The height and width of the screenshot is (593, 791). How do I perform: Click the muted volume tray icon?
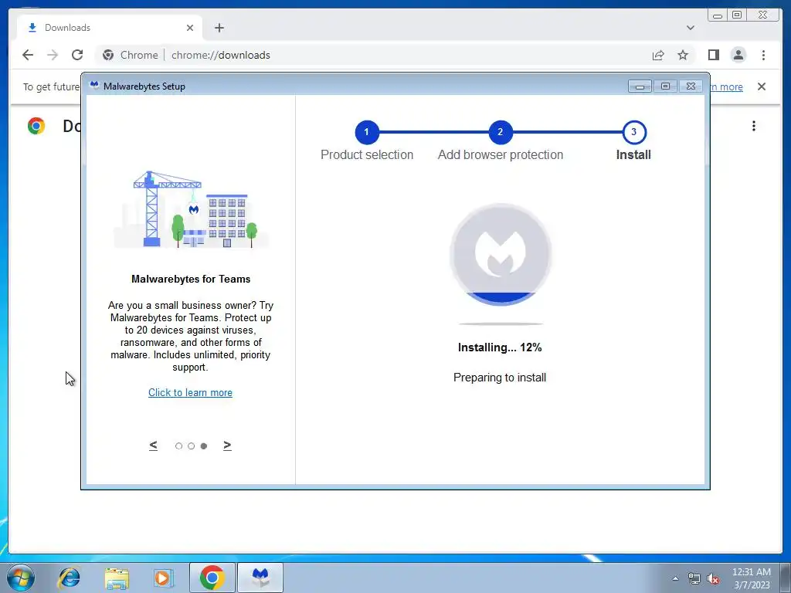[713, 578]
